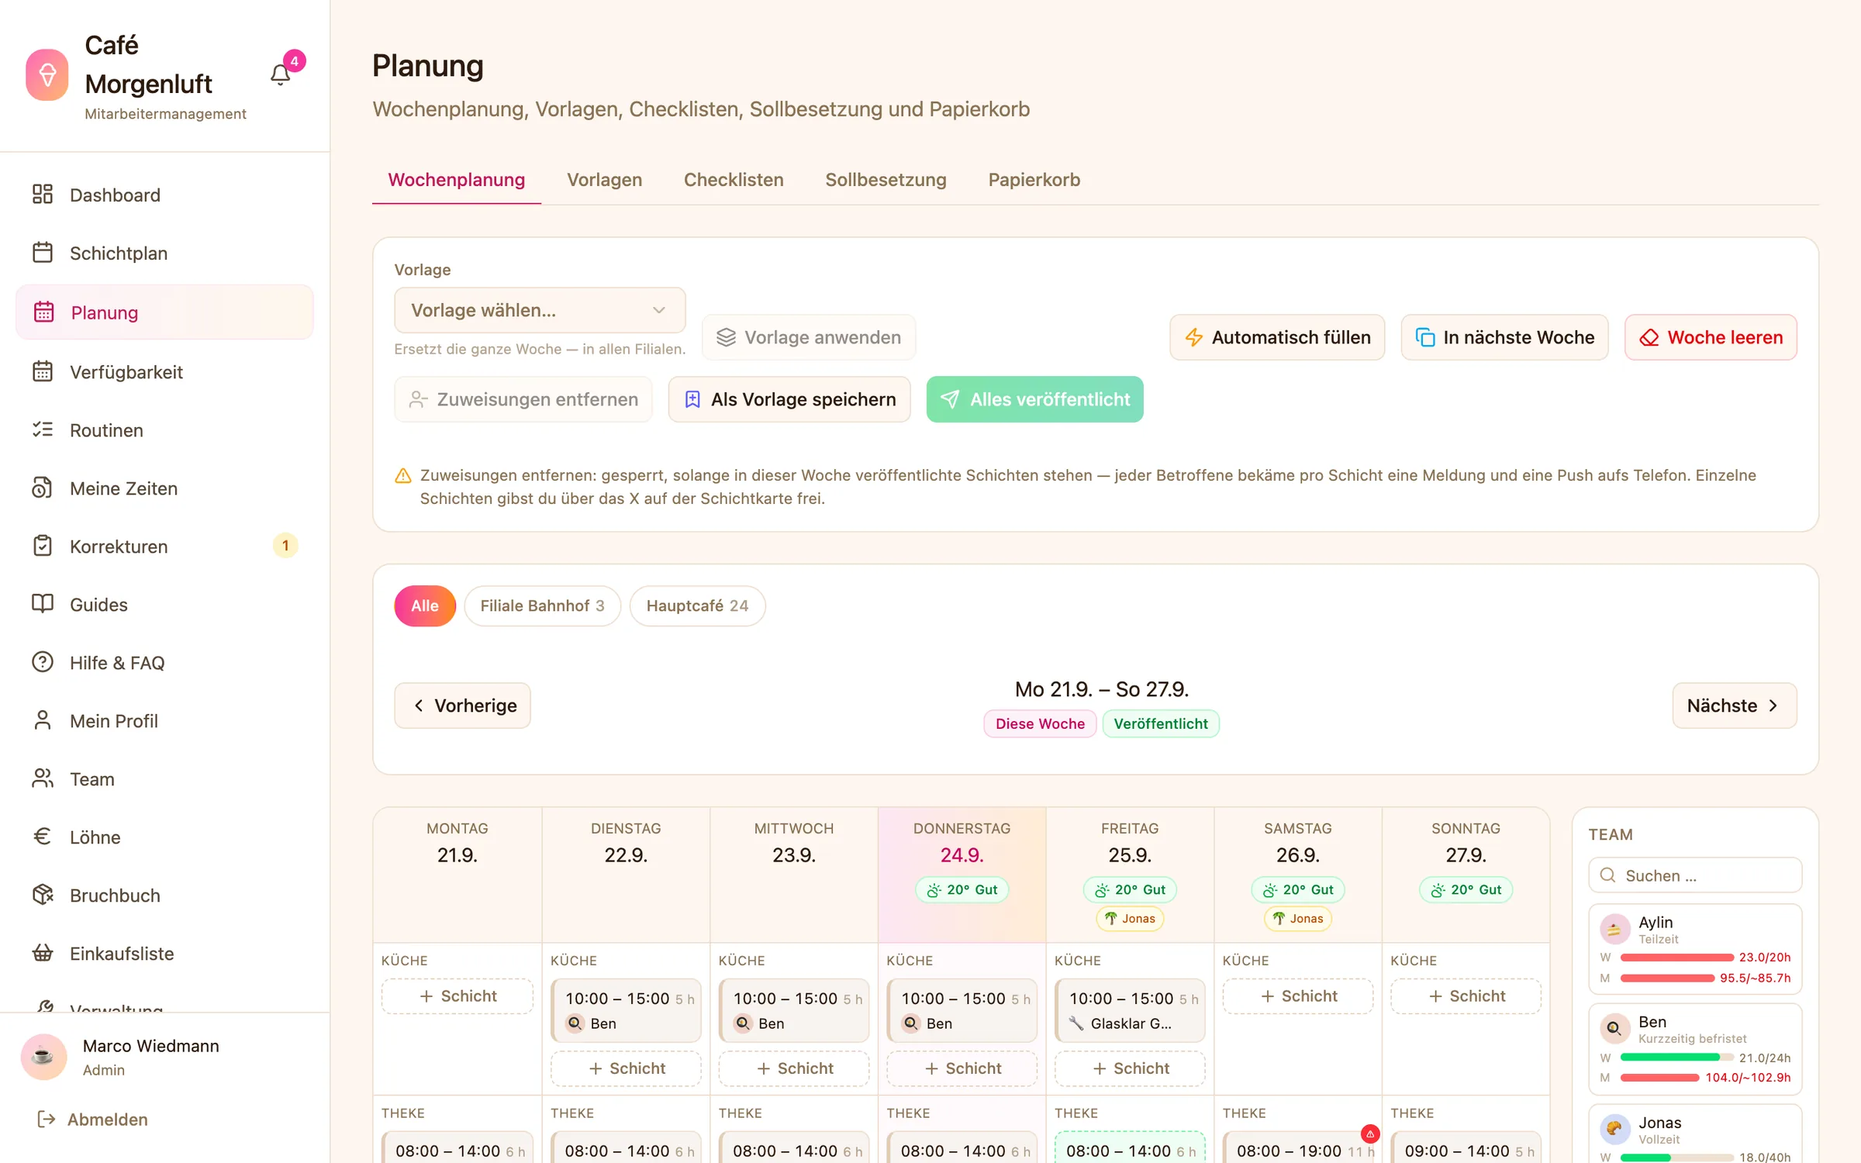Open Bruchbuch in the sidebar
The height and width of the screenshot is (1163, 1861).
(164, 896)
